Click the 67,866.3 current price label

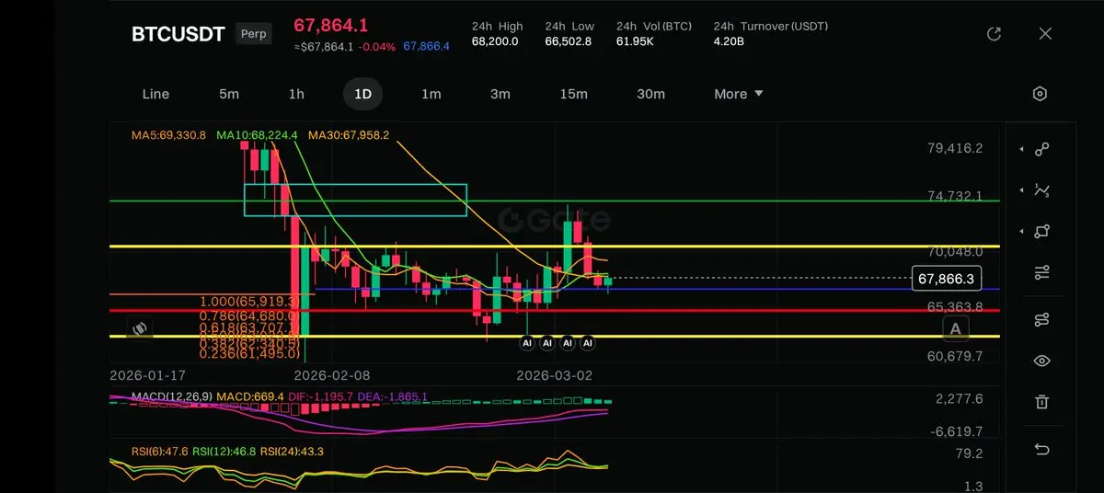point(947,279)
